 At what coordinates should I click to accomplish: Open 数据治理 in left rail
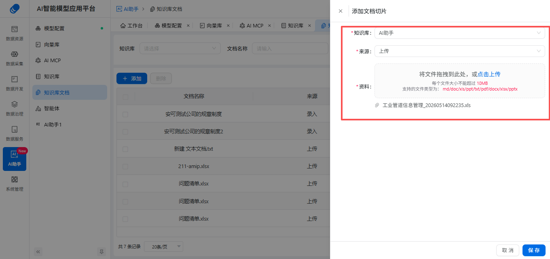(15, 109)
